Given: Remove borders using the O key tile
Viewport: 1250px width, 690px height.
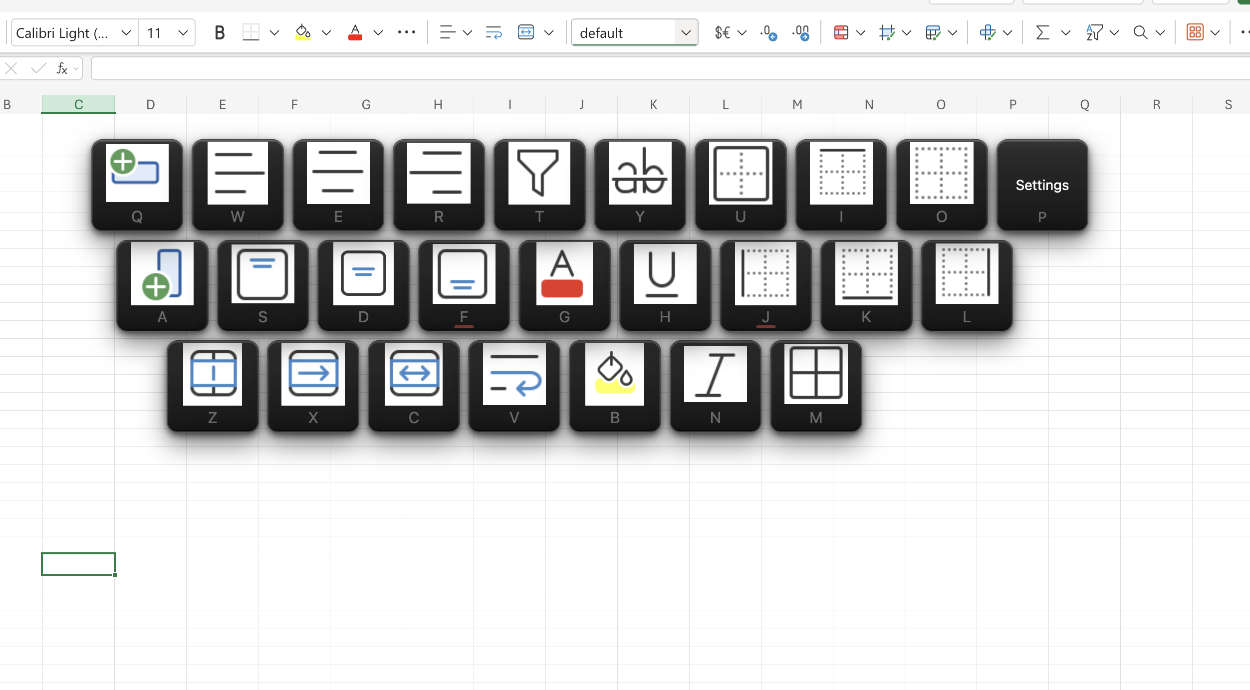Looking at the screenshot, I should click(942, 185).
